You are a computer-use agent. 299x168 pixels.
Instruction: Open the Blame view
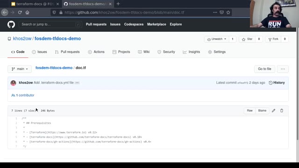(x=262, y=111)
